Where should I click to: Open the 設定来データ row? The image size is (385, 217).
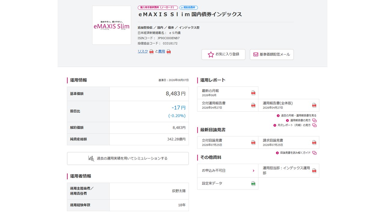(228, 184)
